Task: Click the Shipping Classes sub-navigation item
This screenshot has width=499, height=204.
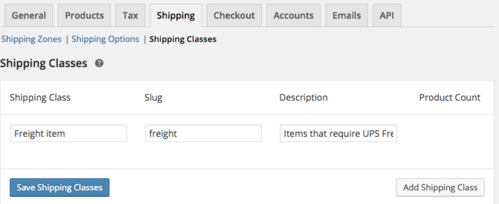Action: [x=182, y=39]
